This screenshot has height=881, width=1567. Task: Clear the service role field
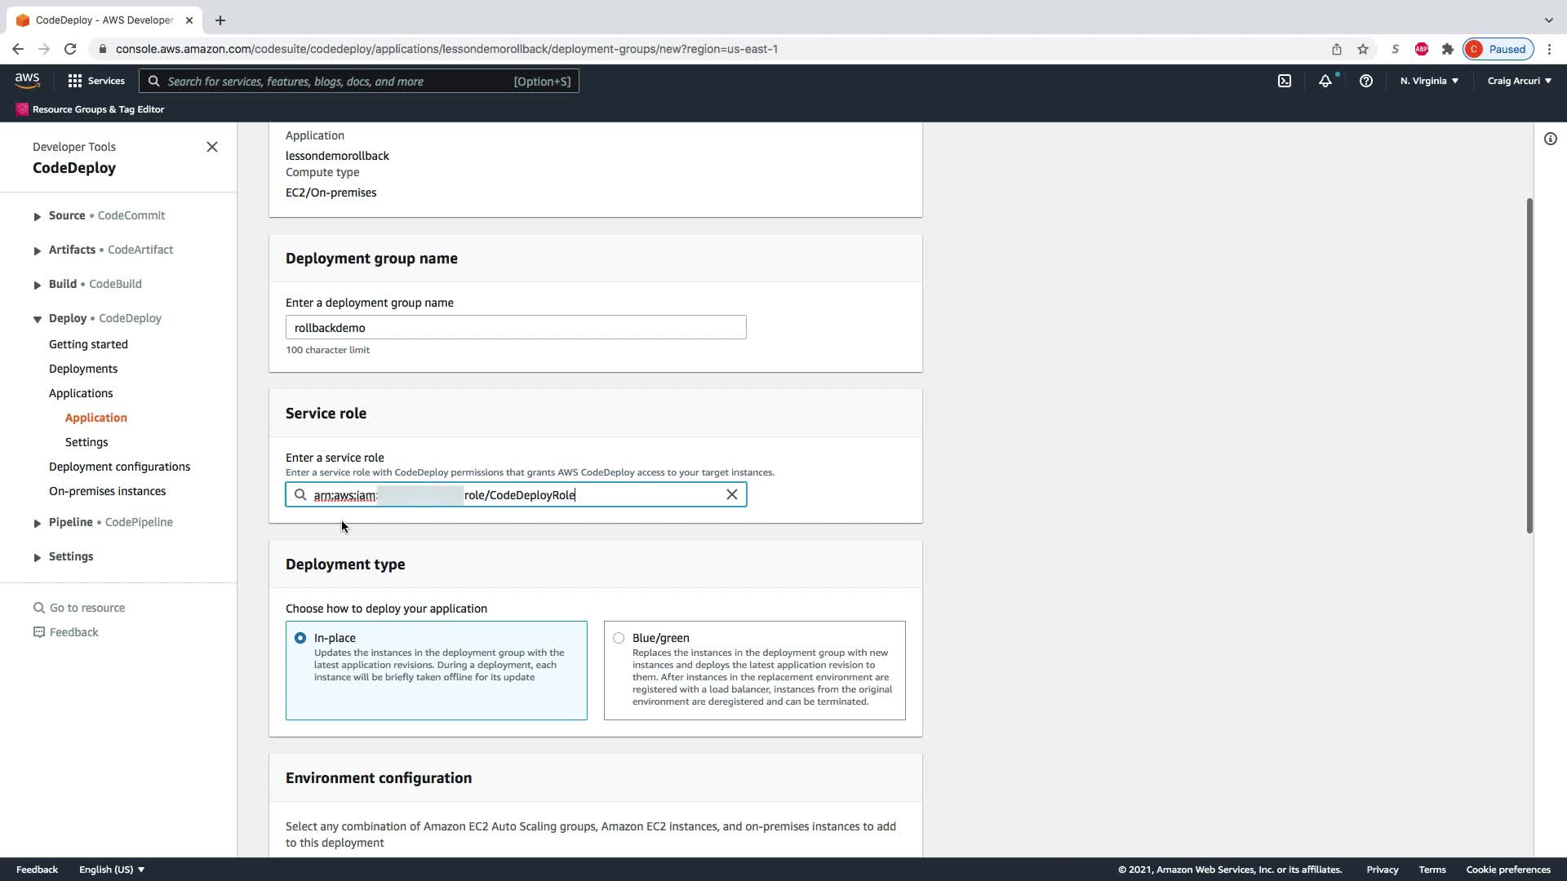tap(731, 494)
